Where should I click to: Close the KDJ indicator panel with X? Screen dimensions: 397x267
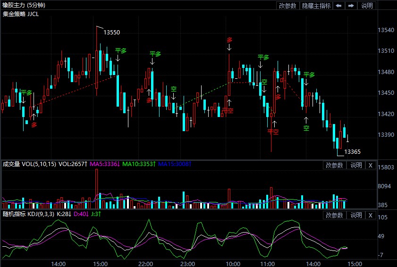click(371, 215)
